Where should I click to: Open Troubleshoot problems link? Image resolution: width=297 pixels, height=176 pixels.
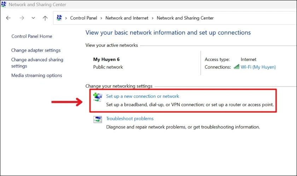[130, 119]
